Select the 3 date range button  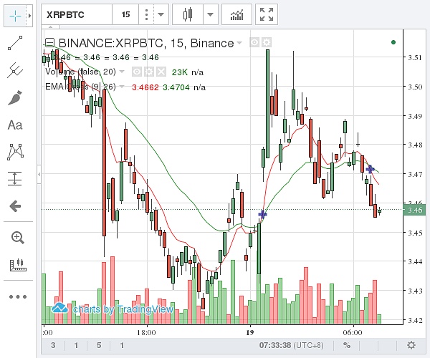click(x=53, y=345)
